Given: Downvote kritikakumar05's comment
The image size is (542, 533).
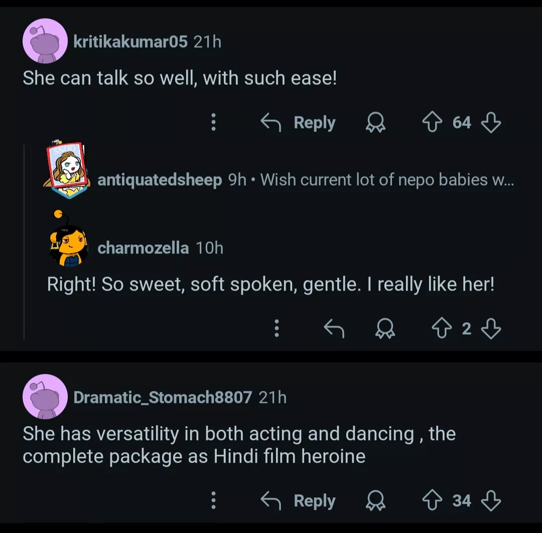Looking at the screenshot, I should pyautogui.click(x=490, y=122).
